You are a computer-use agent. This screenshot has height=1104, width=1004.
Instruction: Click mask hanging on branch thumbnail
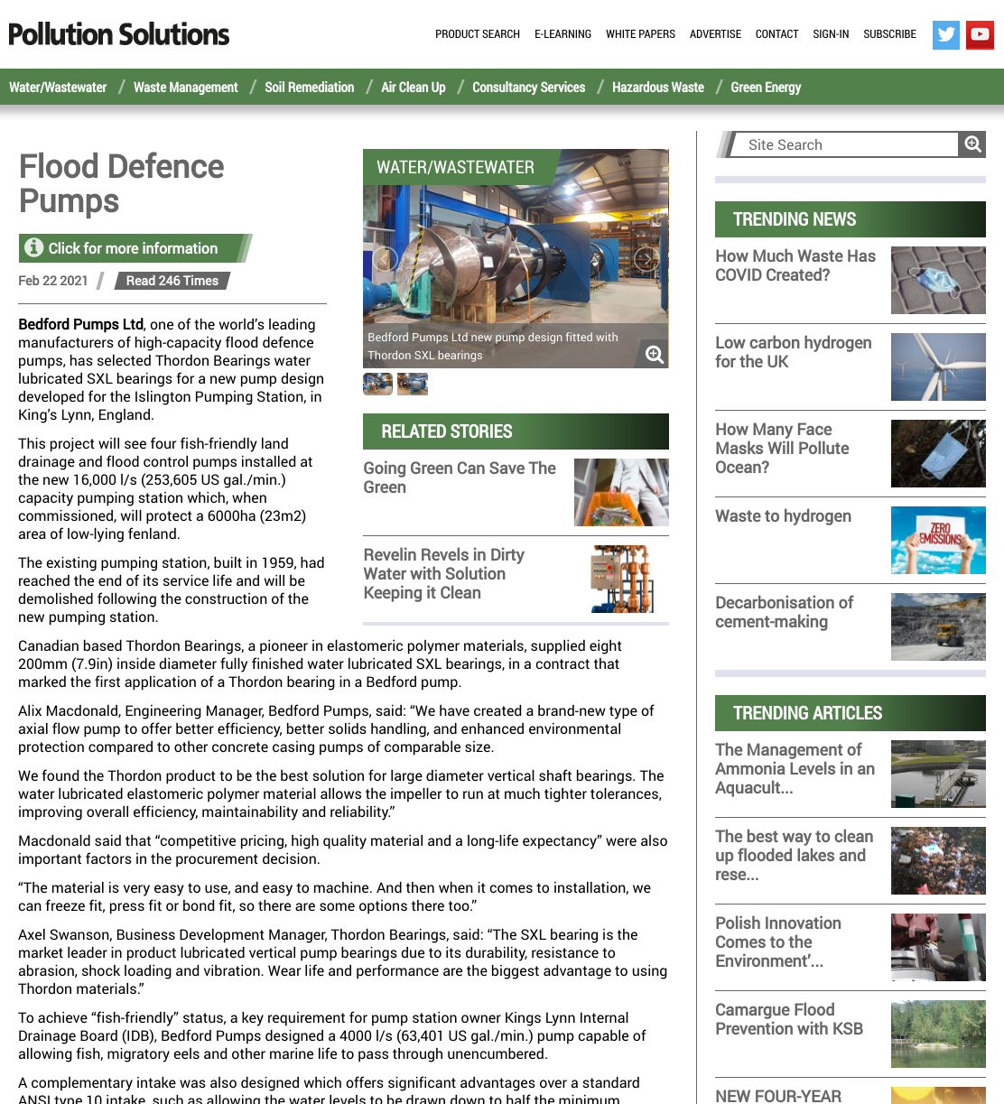938,454
